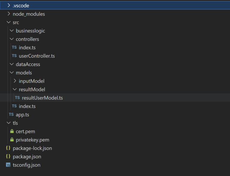Click the lock icon next to cert.pem
The image size is (230, 176).
coord(12,131)
